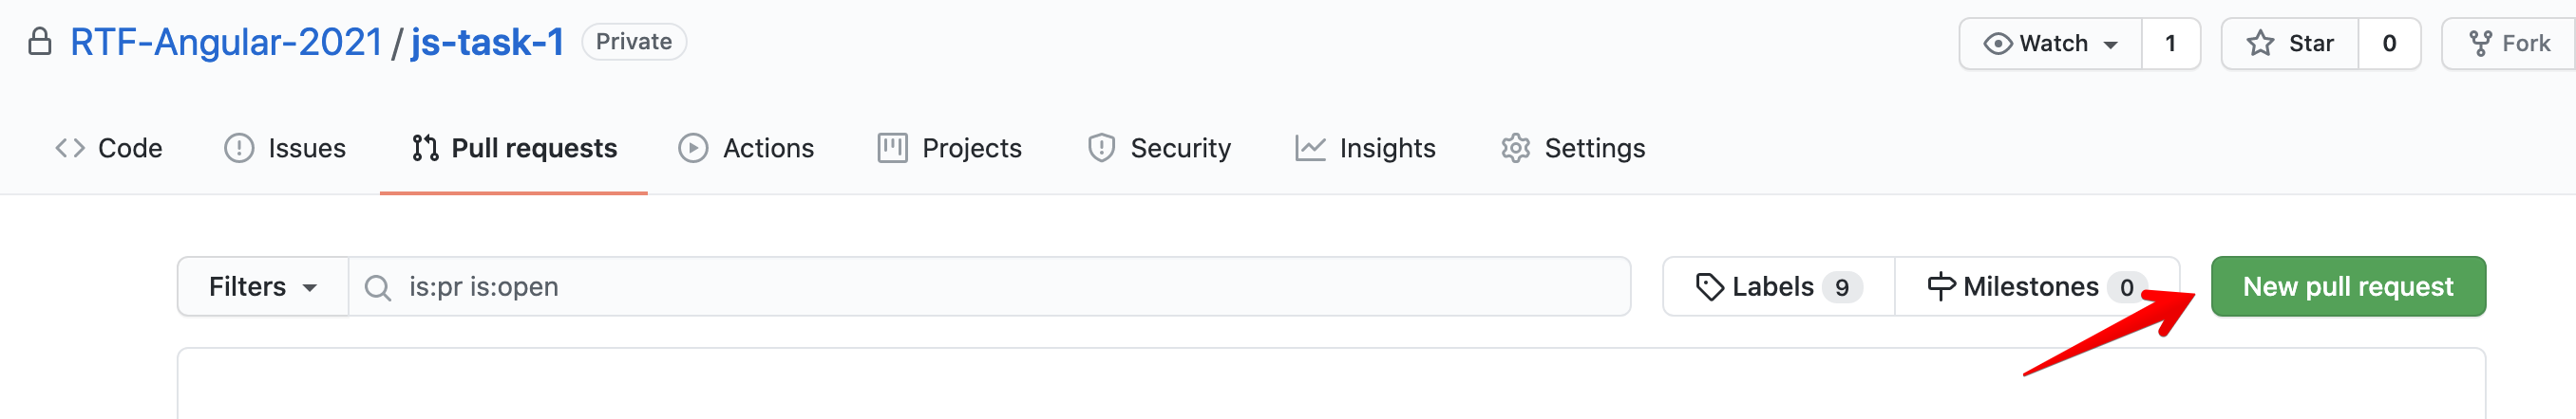Click the Milestones signpost icon
The image size is (2576, 419).
point(1940,287)
